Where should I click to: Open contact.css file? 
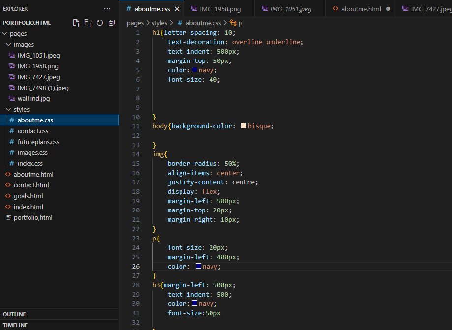59,131
